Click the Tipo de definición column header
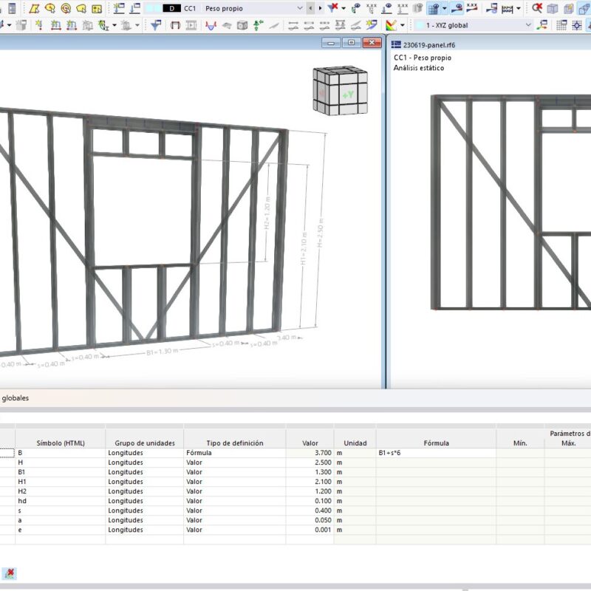This screenshot has height=591, width=591. point(234,443)
